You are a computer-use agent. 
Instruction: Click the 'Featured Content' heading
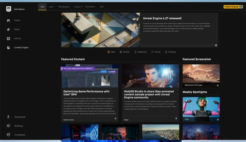[73, 59]
